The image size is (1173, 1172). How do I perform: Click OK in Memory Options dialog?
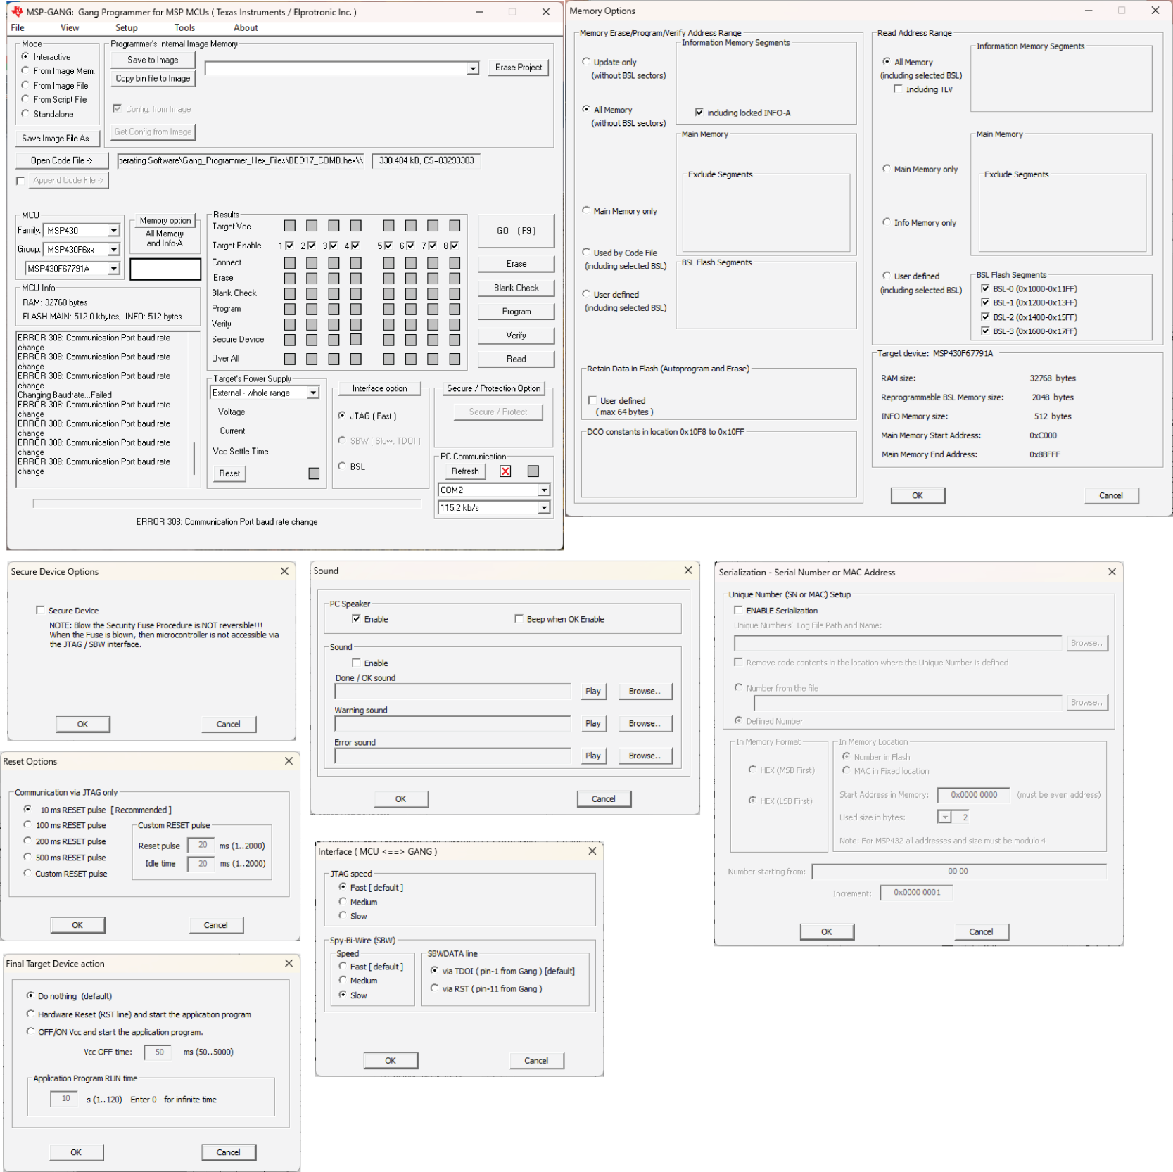918,496
